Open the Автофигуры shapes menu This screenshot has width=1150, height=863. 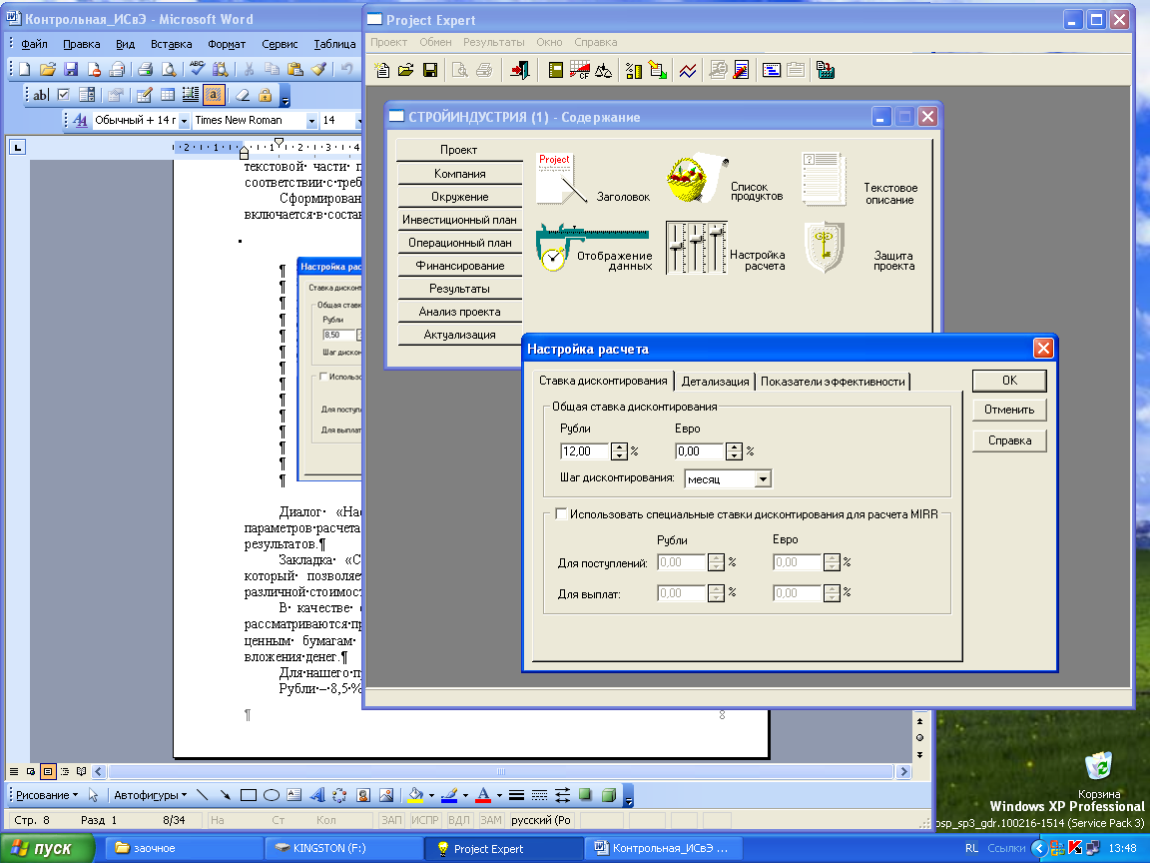coord(150,795)
